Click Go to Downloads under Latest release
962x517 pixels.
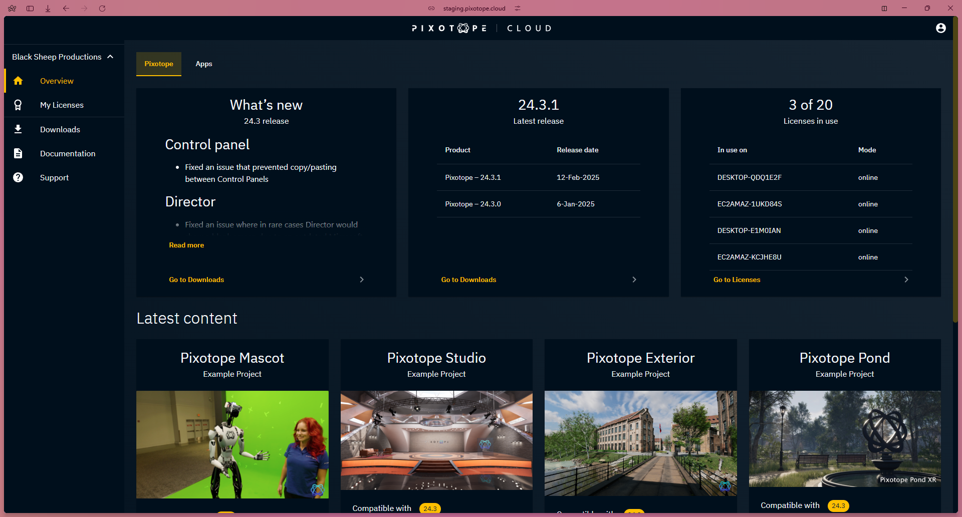coord(468,280)
